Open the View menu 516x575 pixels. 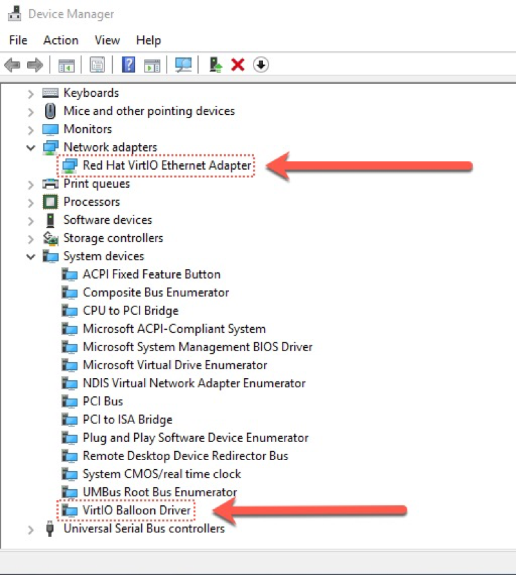tap(107, 40)
